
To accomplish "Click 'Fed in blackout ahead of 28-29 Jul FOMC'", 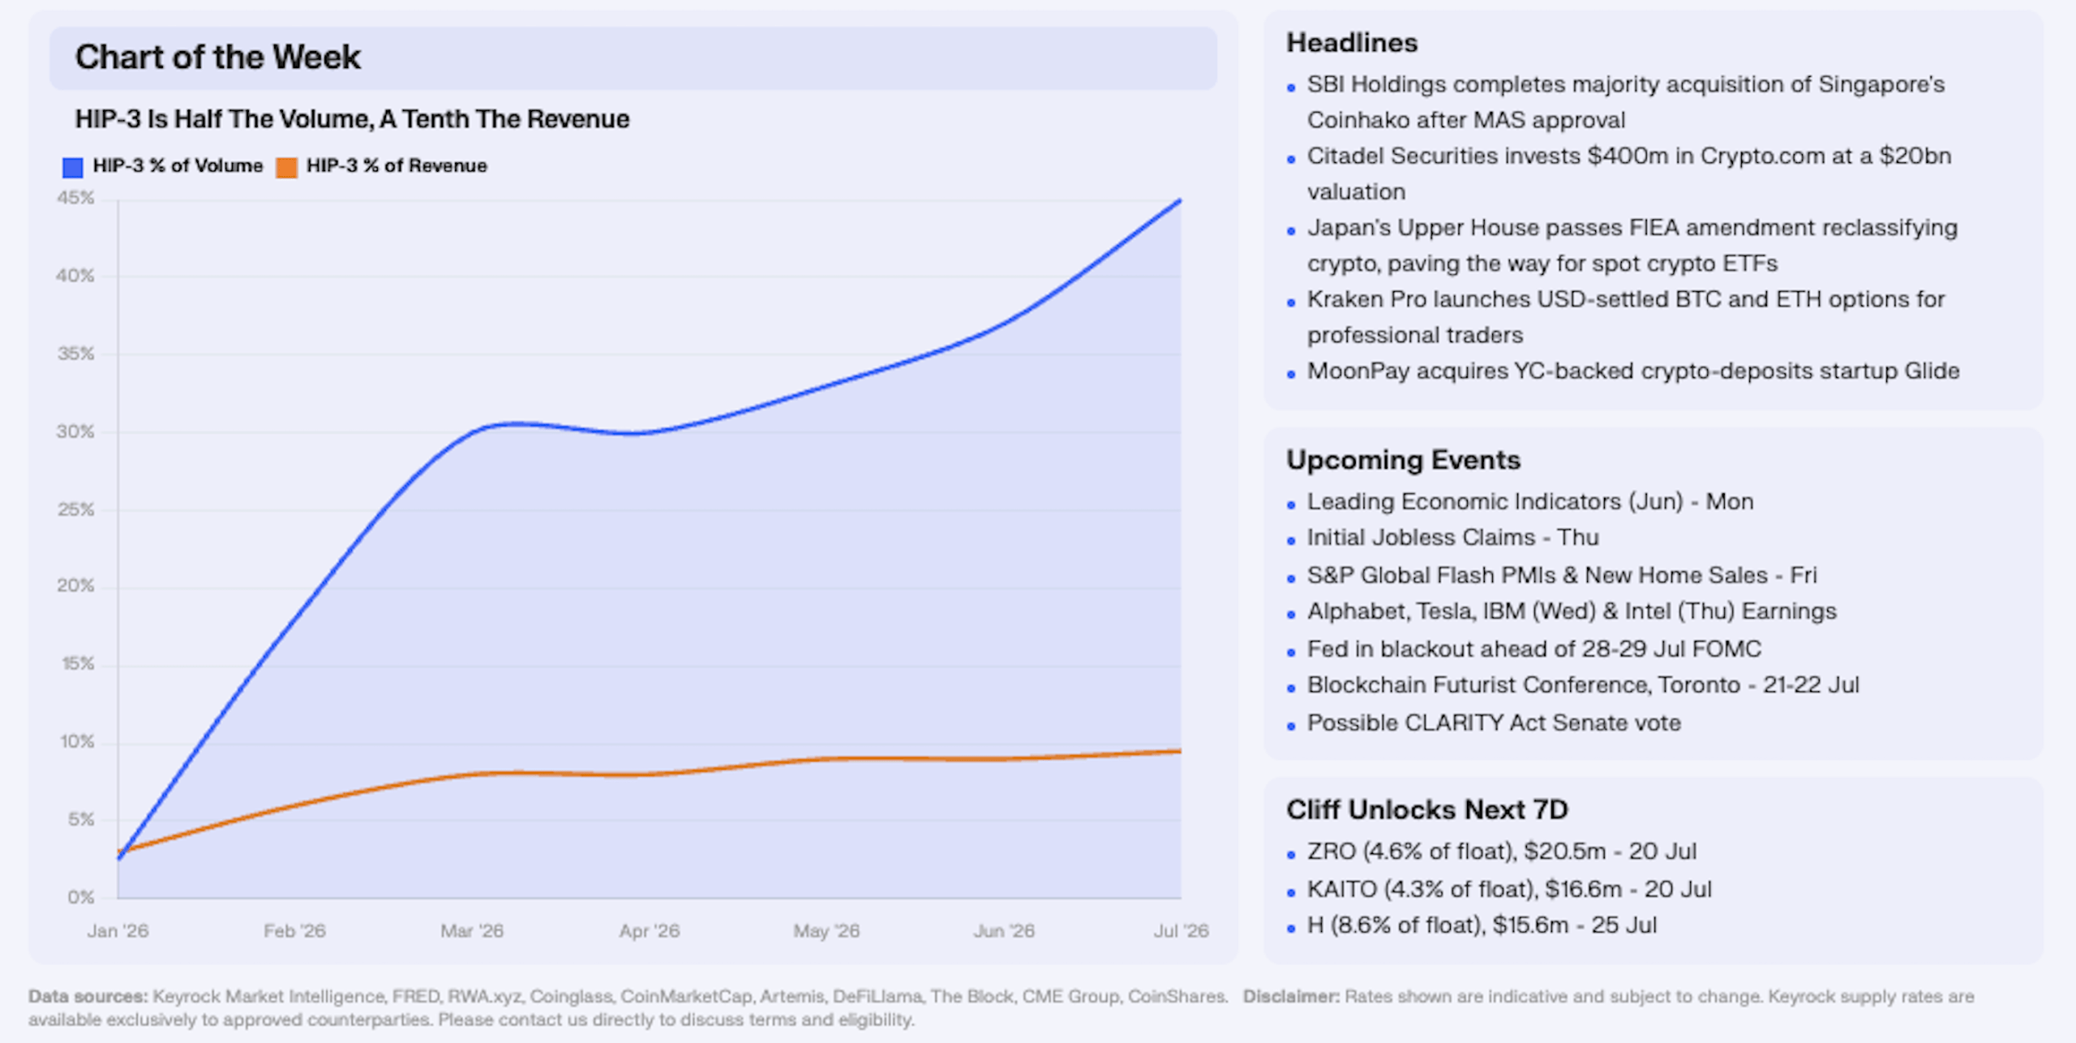I will click(1534, 649).
